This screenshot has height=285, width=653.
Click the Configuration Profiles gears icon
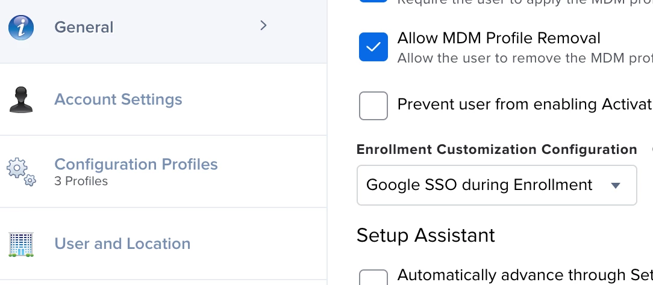pos(22,171)
